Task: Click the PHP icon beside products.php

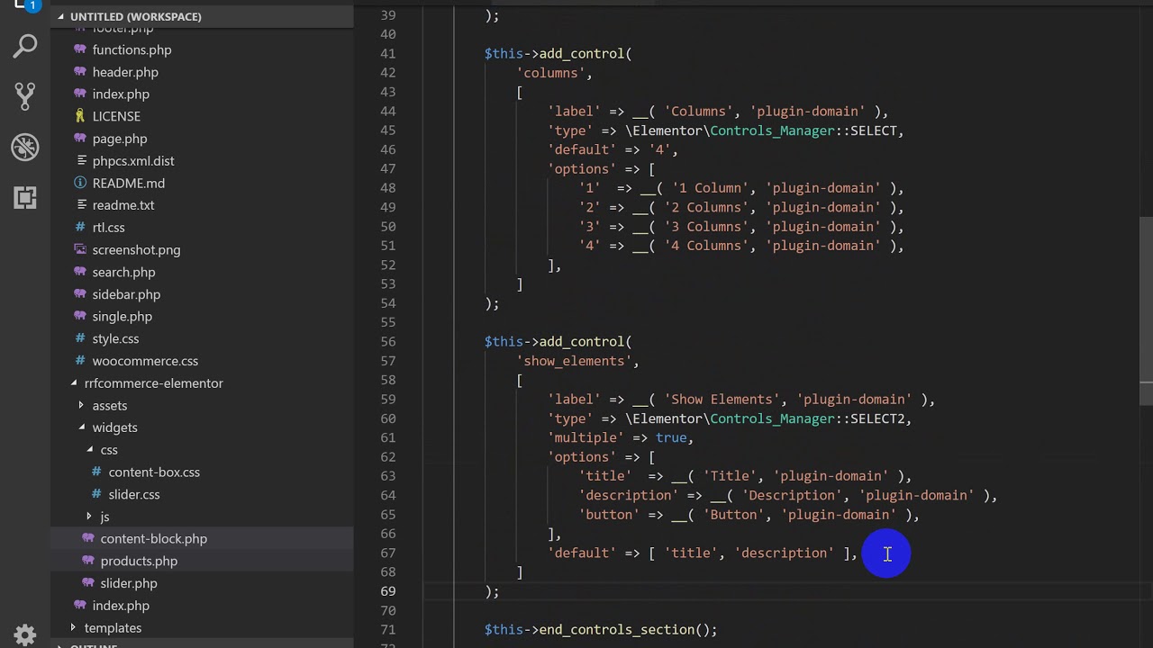Action: tap(88, 561)
